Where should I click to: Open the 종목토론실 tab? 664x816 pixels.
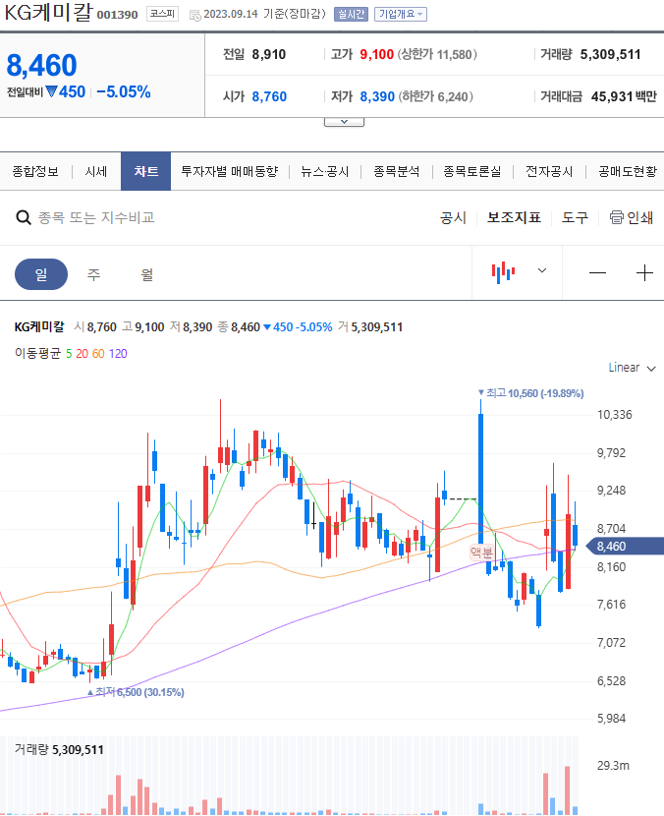[472, 171]
